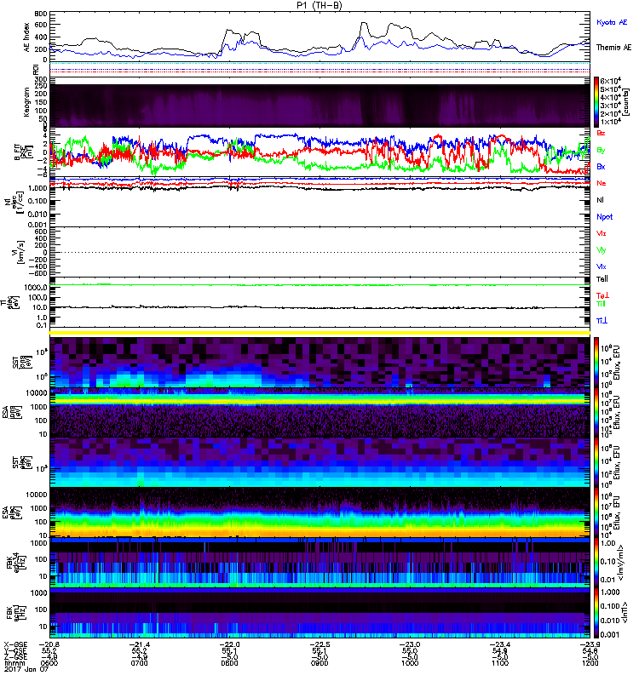Click the Keogram counts color bar
The width and height of the screenshot is (639, 681).
tap(596, 102)
